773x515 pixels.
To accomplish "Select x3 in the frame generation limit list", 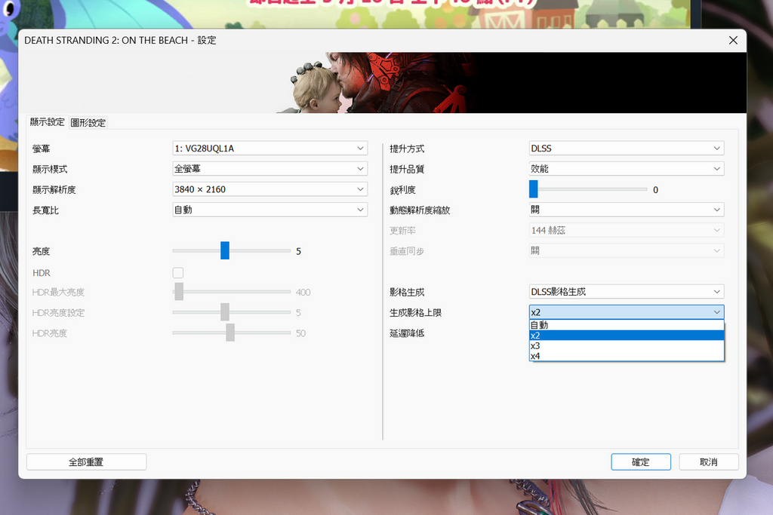I will pos(627,345).
